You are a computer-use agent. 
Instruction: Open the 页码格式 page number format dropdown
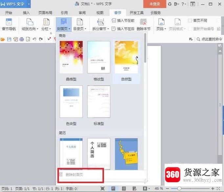point(177,24)
